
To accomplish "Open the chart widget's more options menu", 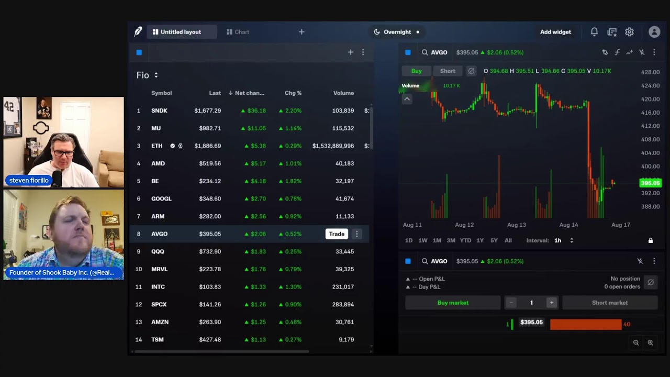I will coord(654,52).
